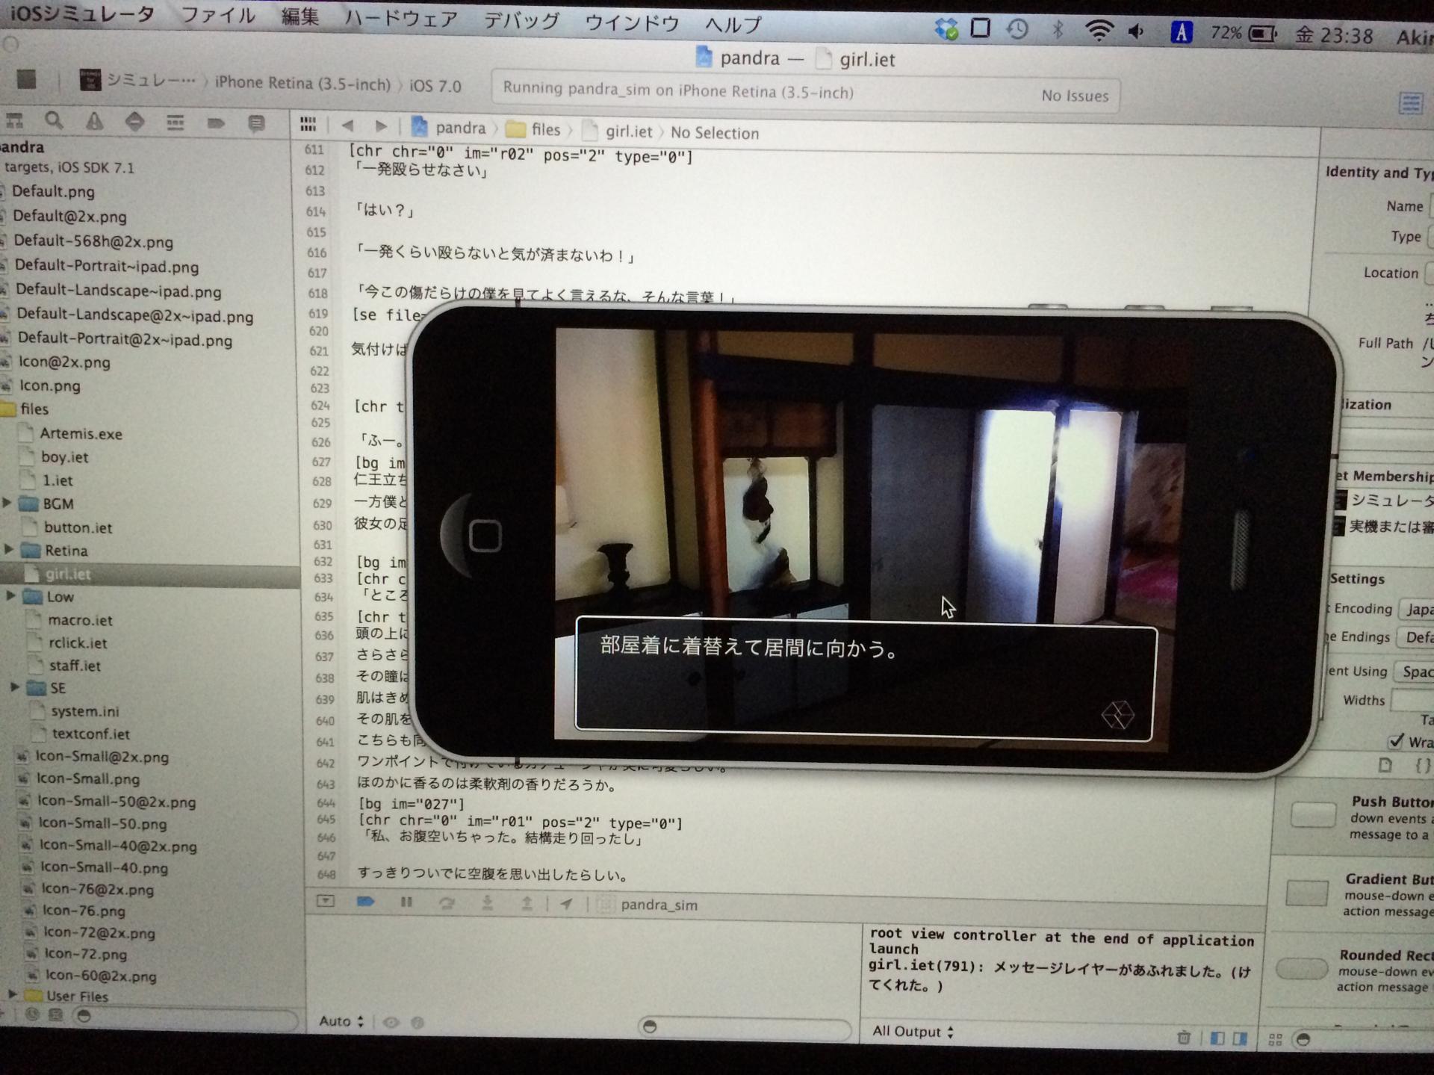
Task: Open the issue navigator warning icon
Action: pos(94,122)
